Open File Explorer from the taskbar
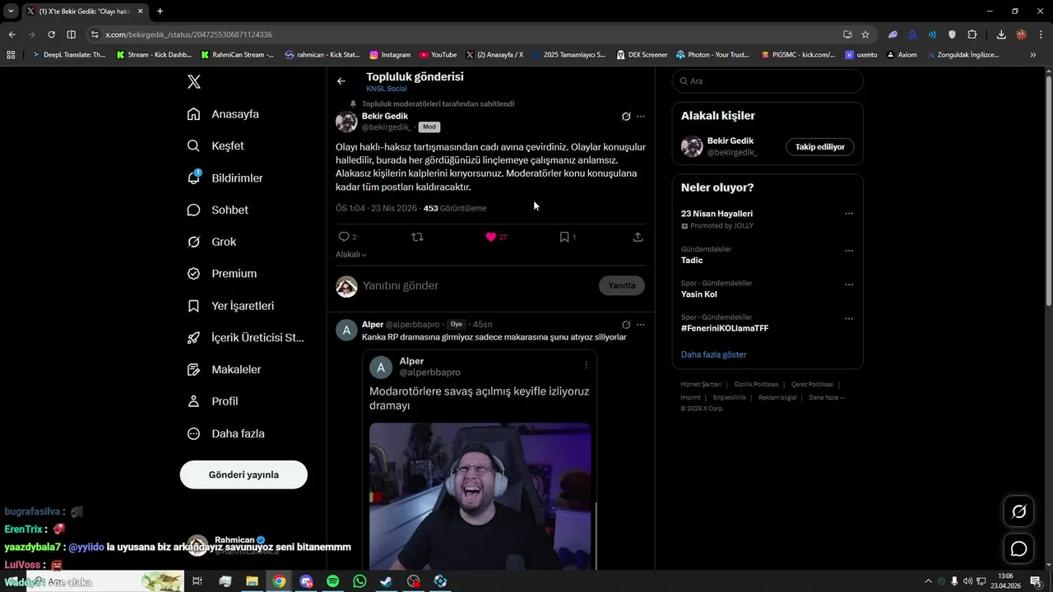The width and height of the screenshot is (1053, 592). tap(252, 581)
